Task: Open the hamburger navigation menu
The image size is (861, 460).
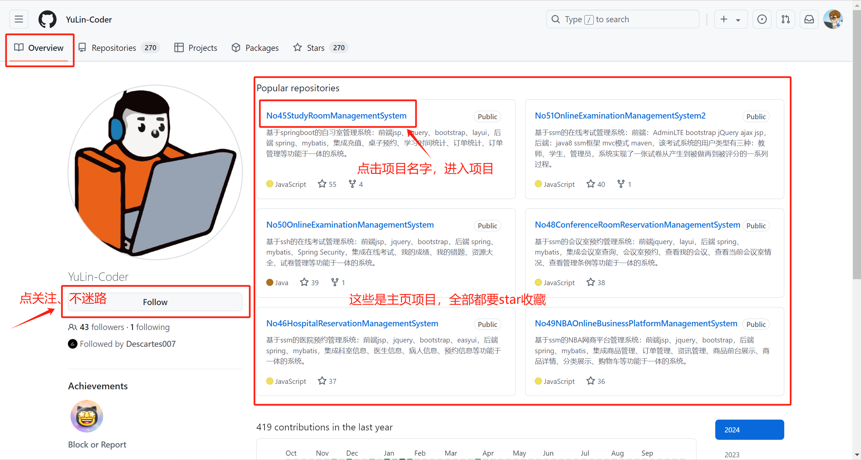Action: tap(19, 19)
